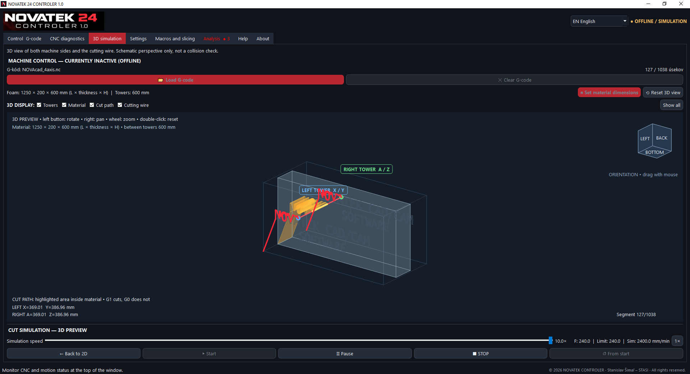The height and width of the screenshot is (374, 690).
Task: Click the Load G-code button
Action: [x=175, y=80]
